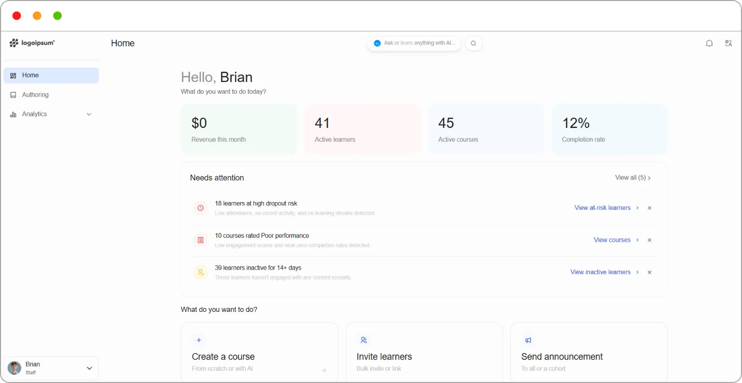
Task: Dismiss the high dropout risk alert
Action: pos(649,208)
